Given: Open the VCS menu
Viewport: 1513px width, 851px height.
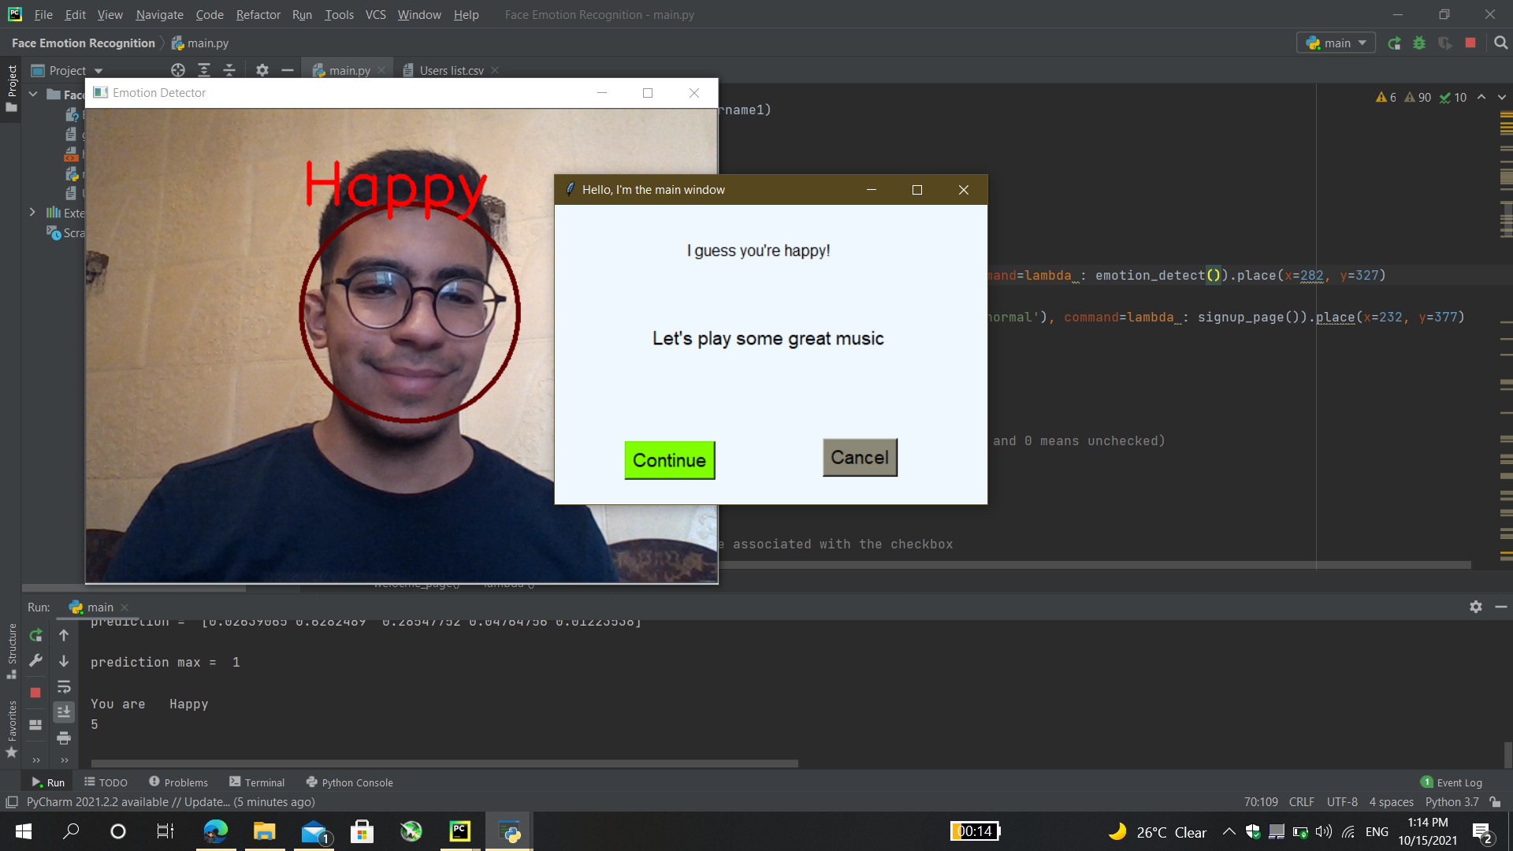Looking at the screenshot, I should pos(376,14).
